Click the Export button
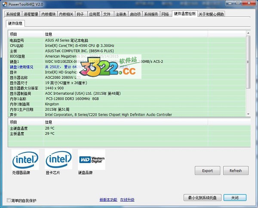This screenshot has width=258, height=208. coord(208,171)
